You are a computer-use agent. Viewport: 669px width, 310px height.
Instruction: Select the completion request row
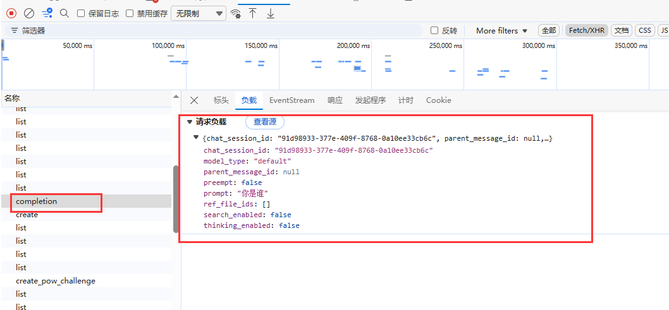[x=86, y=201]
